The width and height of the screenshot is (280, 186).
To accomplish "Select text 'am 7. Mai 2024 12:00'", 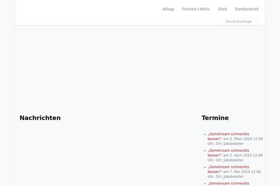I will [242, 172].
